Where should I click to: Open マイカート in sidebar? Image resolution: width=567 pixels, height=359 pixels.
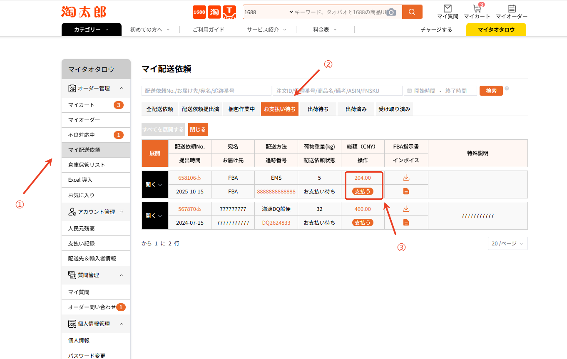96,105
